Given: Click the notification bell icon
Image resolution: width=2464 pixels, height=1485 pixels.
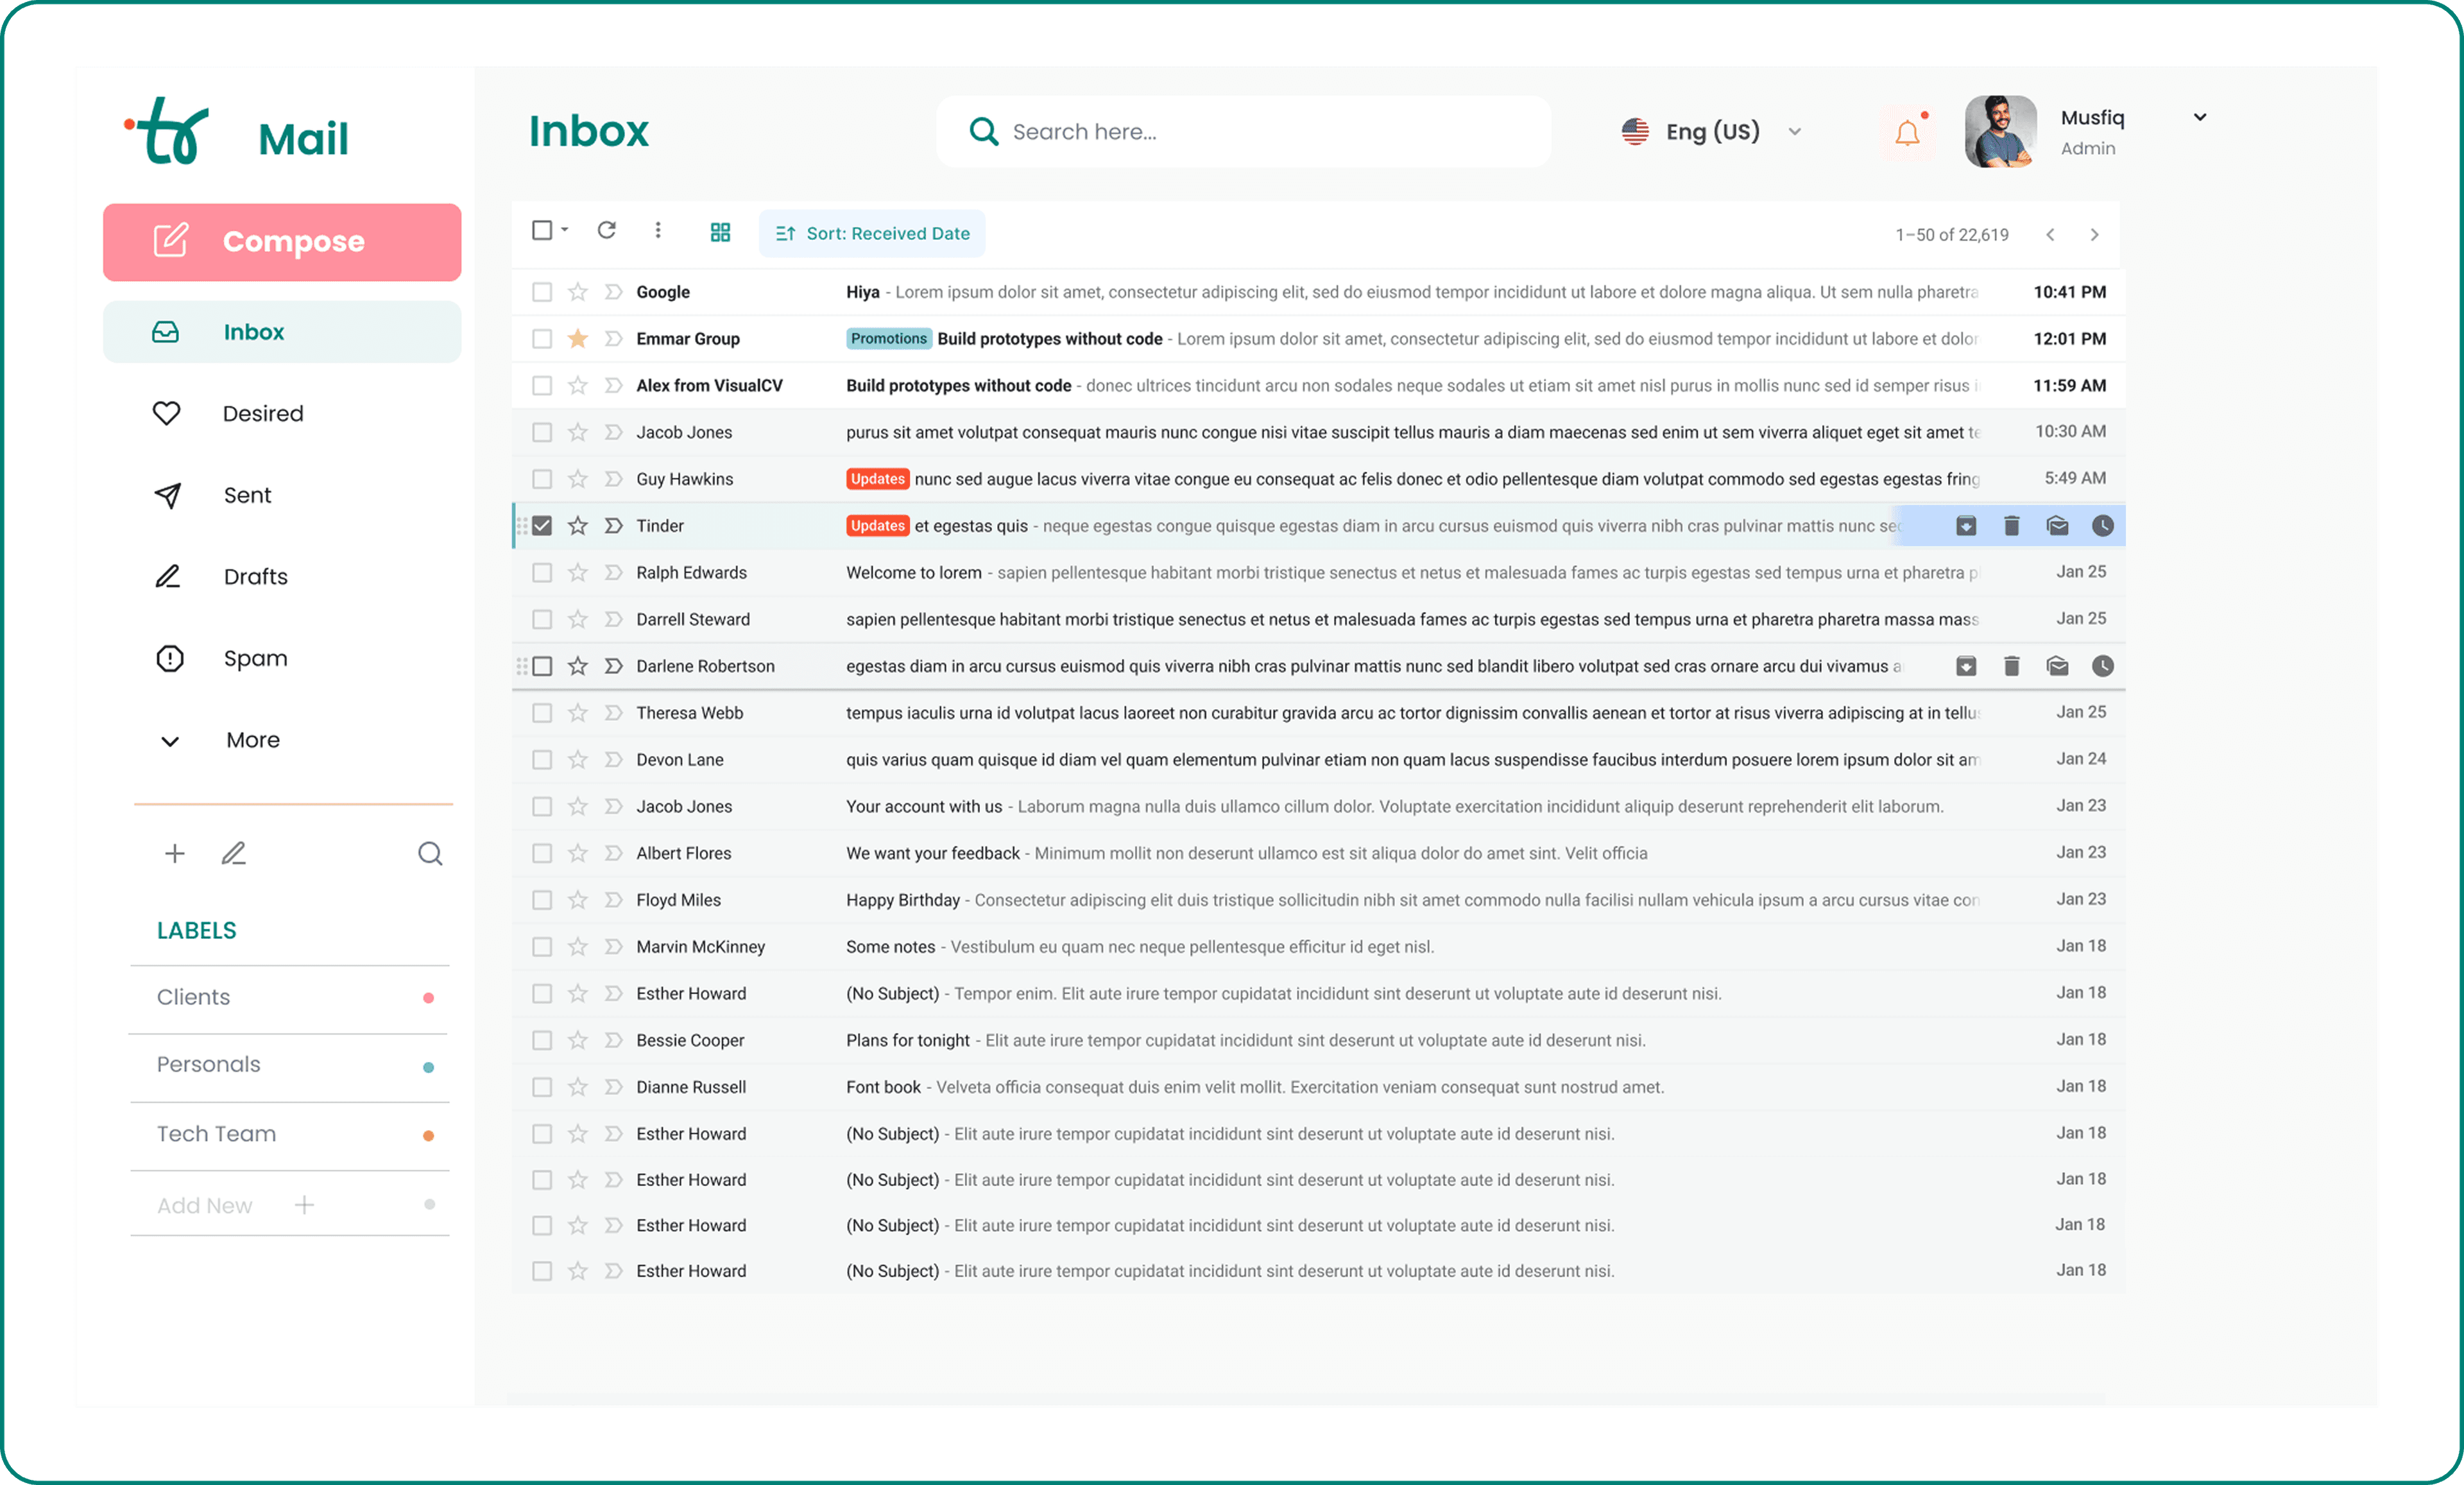Looking at the screenshot, I should [1908, 132].
